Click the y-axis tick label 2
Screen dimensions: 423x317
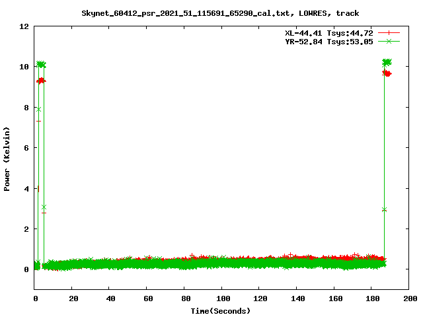[26, 229]
